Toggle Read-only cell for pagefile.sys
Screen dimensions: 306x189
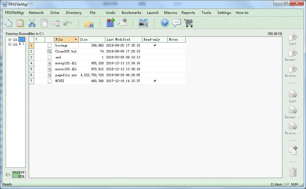point(155,75)
